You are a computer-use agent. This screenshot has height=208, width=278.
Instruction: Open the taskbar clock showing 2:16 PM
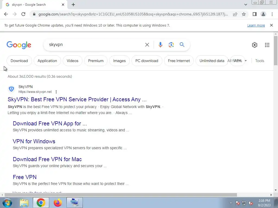pyautogui.click(x=264, y=203)
